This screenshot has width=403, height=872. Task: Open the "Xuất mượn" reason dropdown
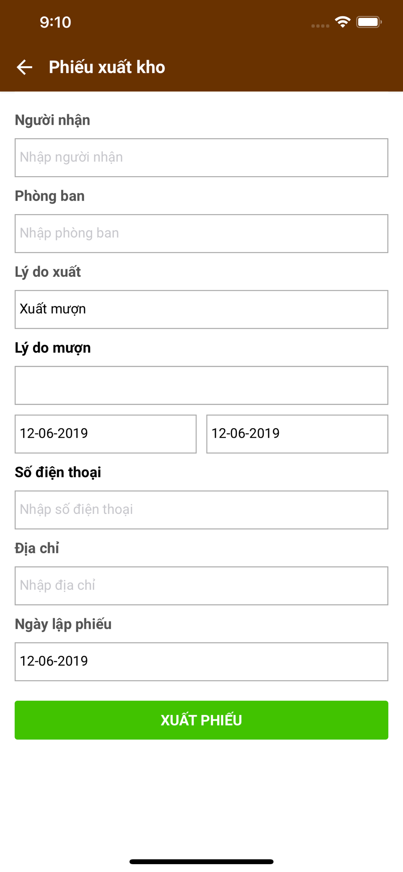[x=201, y=309]
